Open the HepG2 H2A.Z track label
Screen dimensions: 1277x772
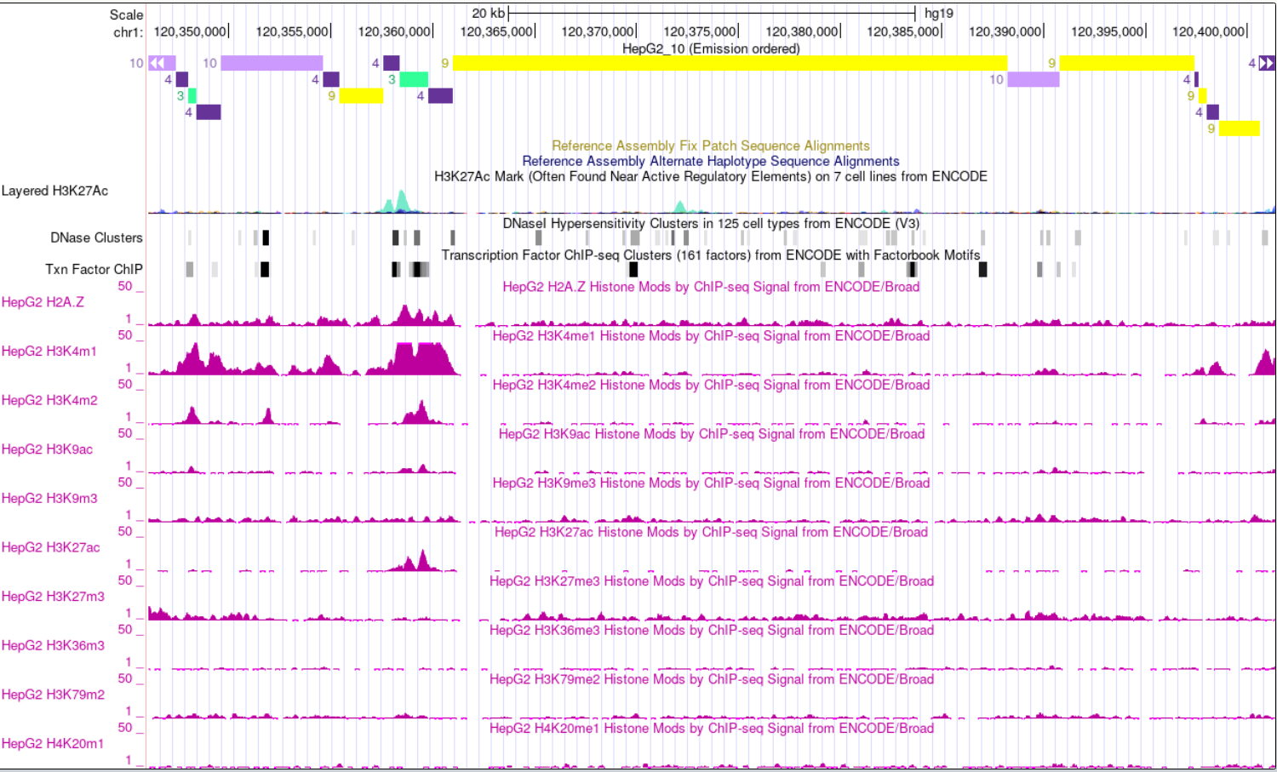[43, 302]
